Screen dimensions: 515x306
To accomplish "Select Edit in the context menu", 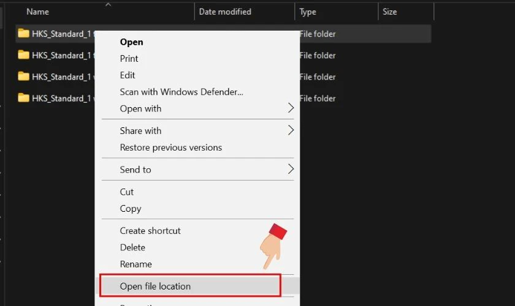I will coord(128,75).
